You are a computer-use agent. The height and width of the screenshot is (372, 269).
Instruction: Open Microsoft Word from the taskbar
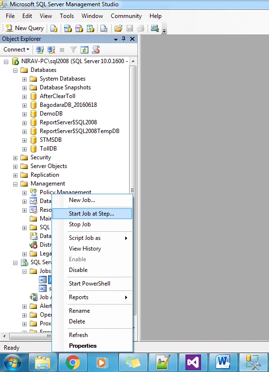pyautogui.click(x=223, y=363)
